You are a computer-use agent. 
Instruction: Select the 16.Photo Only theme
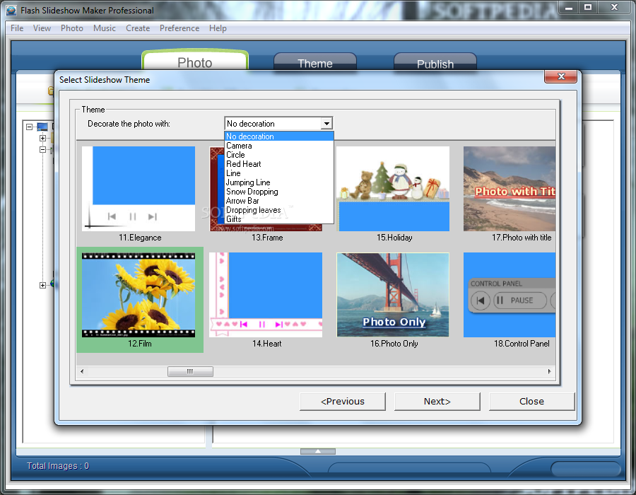(x=393, y=294)
